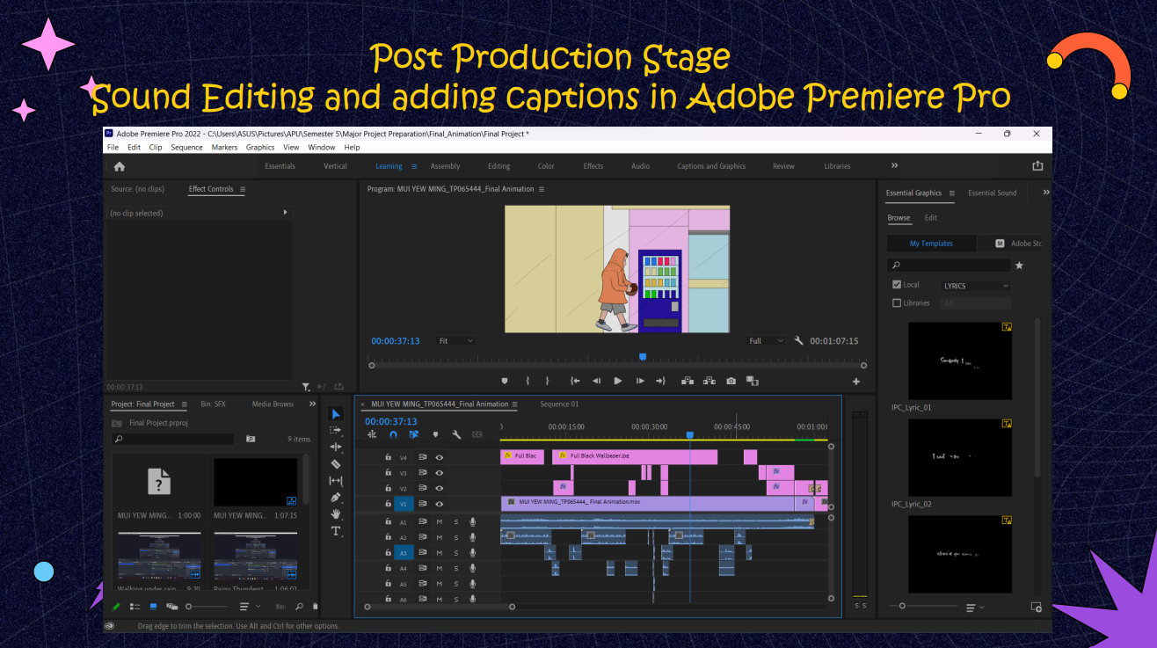Toggle Linked Selection in Timeline

coord(414,434)
